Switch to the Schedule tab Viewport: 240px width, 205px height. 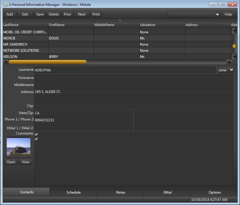pos(74,192)
